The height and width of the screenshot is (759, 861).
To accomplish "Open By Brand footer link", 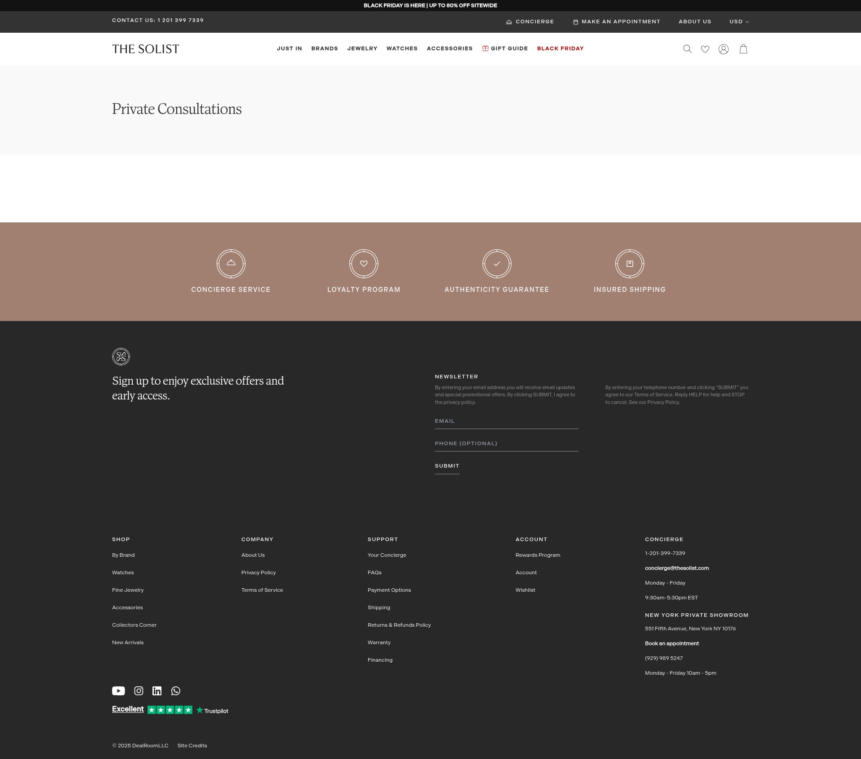I will point(123,555).
